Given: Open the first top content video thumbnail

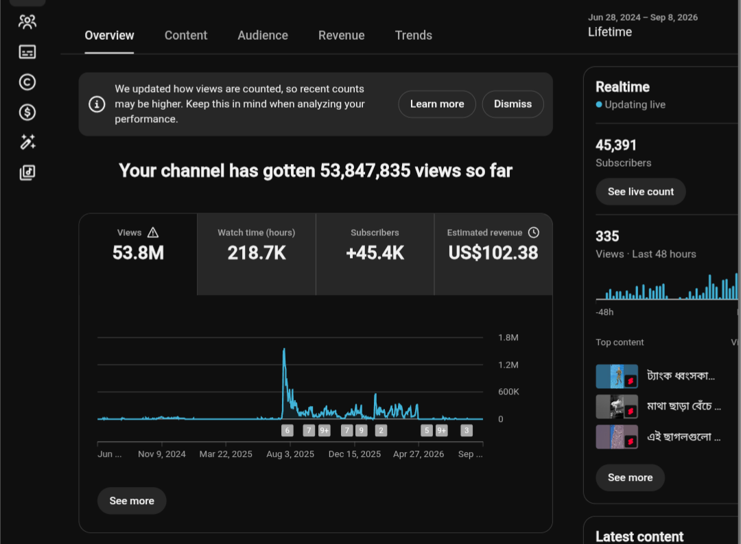Looking at the screenshot, I should (x=617, y=376).
